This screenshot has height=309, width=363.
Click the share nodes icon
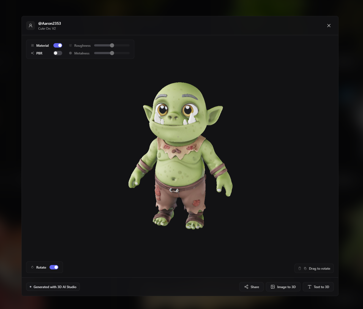pos(246,287)
